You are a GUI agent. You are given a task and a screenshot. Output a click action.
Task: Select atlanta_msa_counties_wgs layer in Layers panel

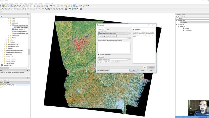[x=7, y=85]
